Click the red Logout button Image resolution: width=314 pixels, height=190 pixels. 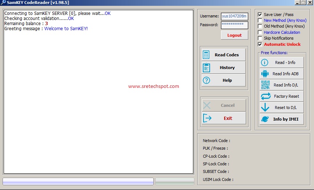tap(234, 35)
